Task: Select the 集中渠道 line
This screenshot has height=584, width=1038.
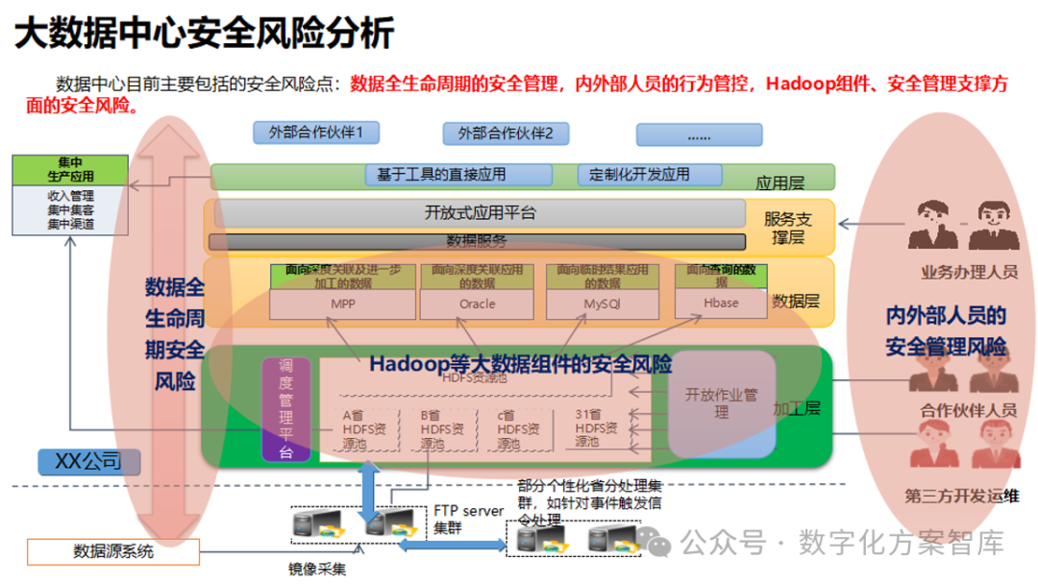Action: click(70, 224)
